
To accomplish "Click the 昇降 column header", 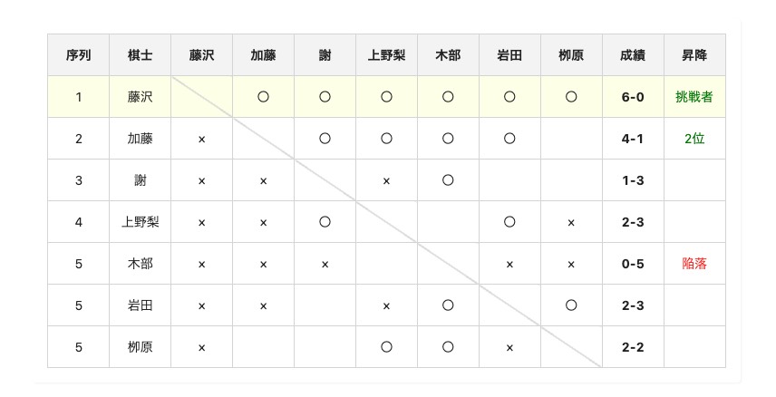I will (x=694, y=55).
